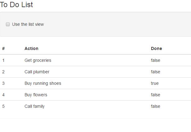Click the 'To Do List' heading

click(x=16, y=5)
